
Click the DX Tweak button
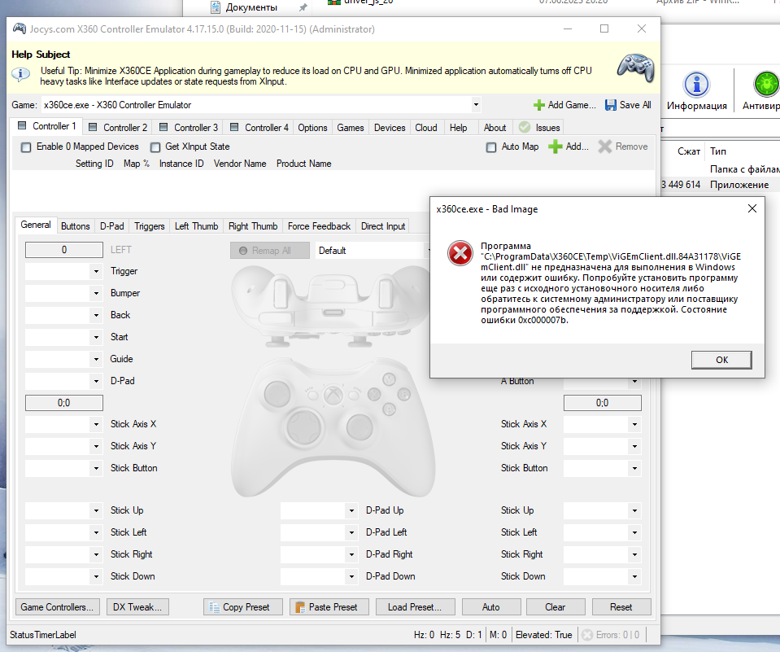point(137,606)
